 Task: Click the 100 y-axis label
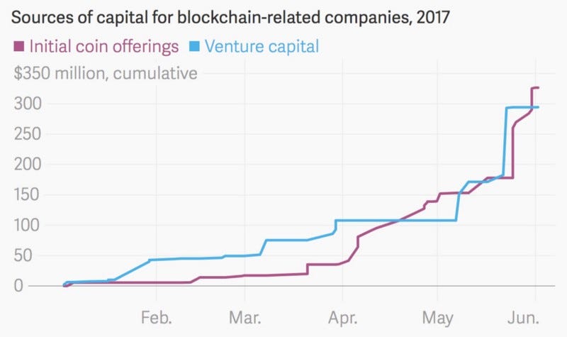pyautogui.click(x=28, y=226)
